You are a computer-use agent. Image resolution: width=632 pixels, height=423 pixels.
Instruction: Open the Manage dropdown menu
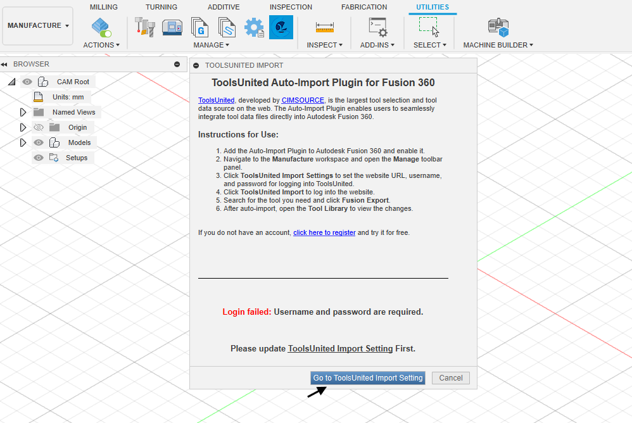212,45
